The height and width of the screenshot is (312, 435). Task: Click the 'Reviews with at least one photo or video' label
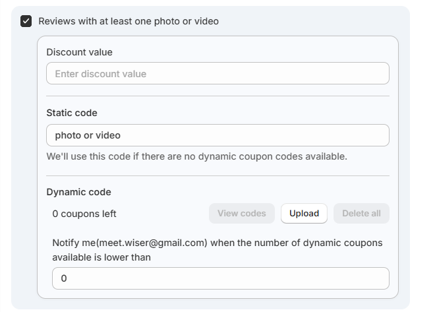[x=129, y=21]
